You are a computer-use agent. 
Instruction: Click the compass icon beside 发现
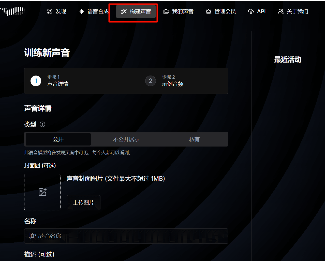(50, 11)
